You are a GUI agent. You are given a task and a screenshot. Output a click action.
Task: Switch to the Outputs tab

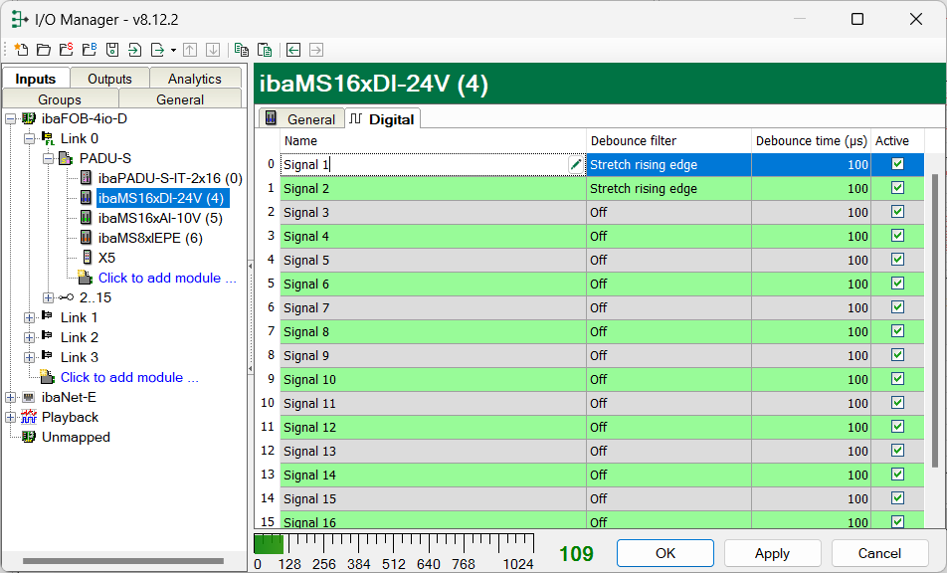[109, 79]
